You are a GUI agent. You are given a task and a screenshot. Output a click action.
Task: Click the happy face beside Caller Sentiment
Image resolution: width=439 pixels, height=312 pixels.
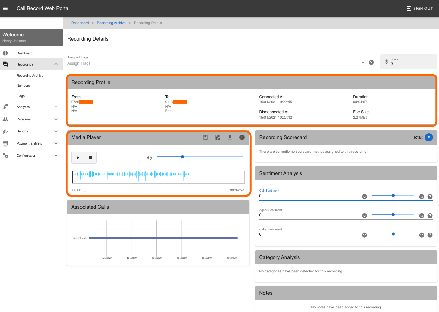[422, 235]
